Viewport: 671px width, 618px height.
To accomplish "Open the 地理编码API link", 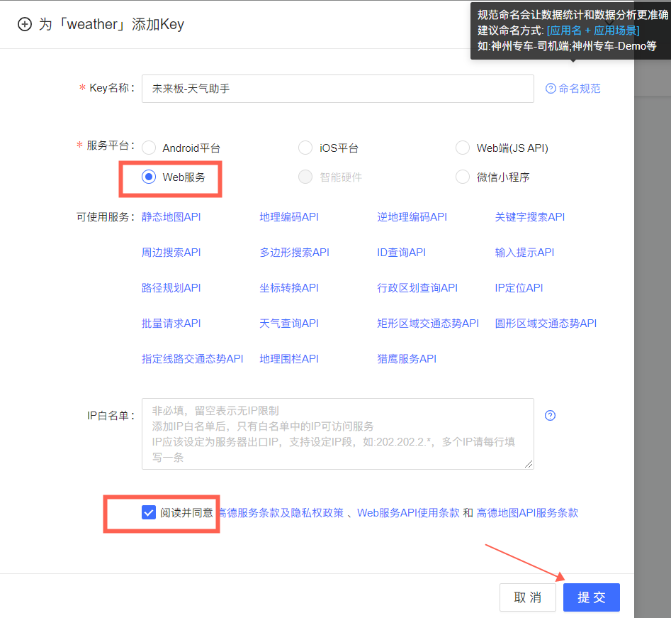I will (289, 217).
